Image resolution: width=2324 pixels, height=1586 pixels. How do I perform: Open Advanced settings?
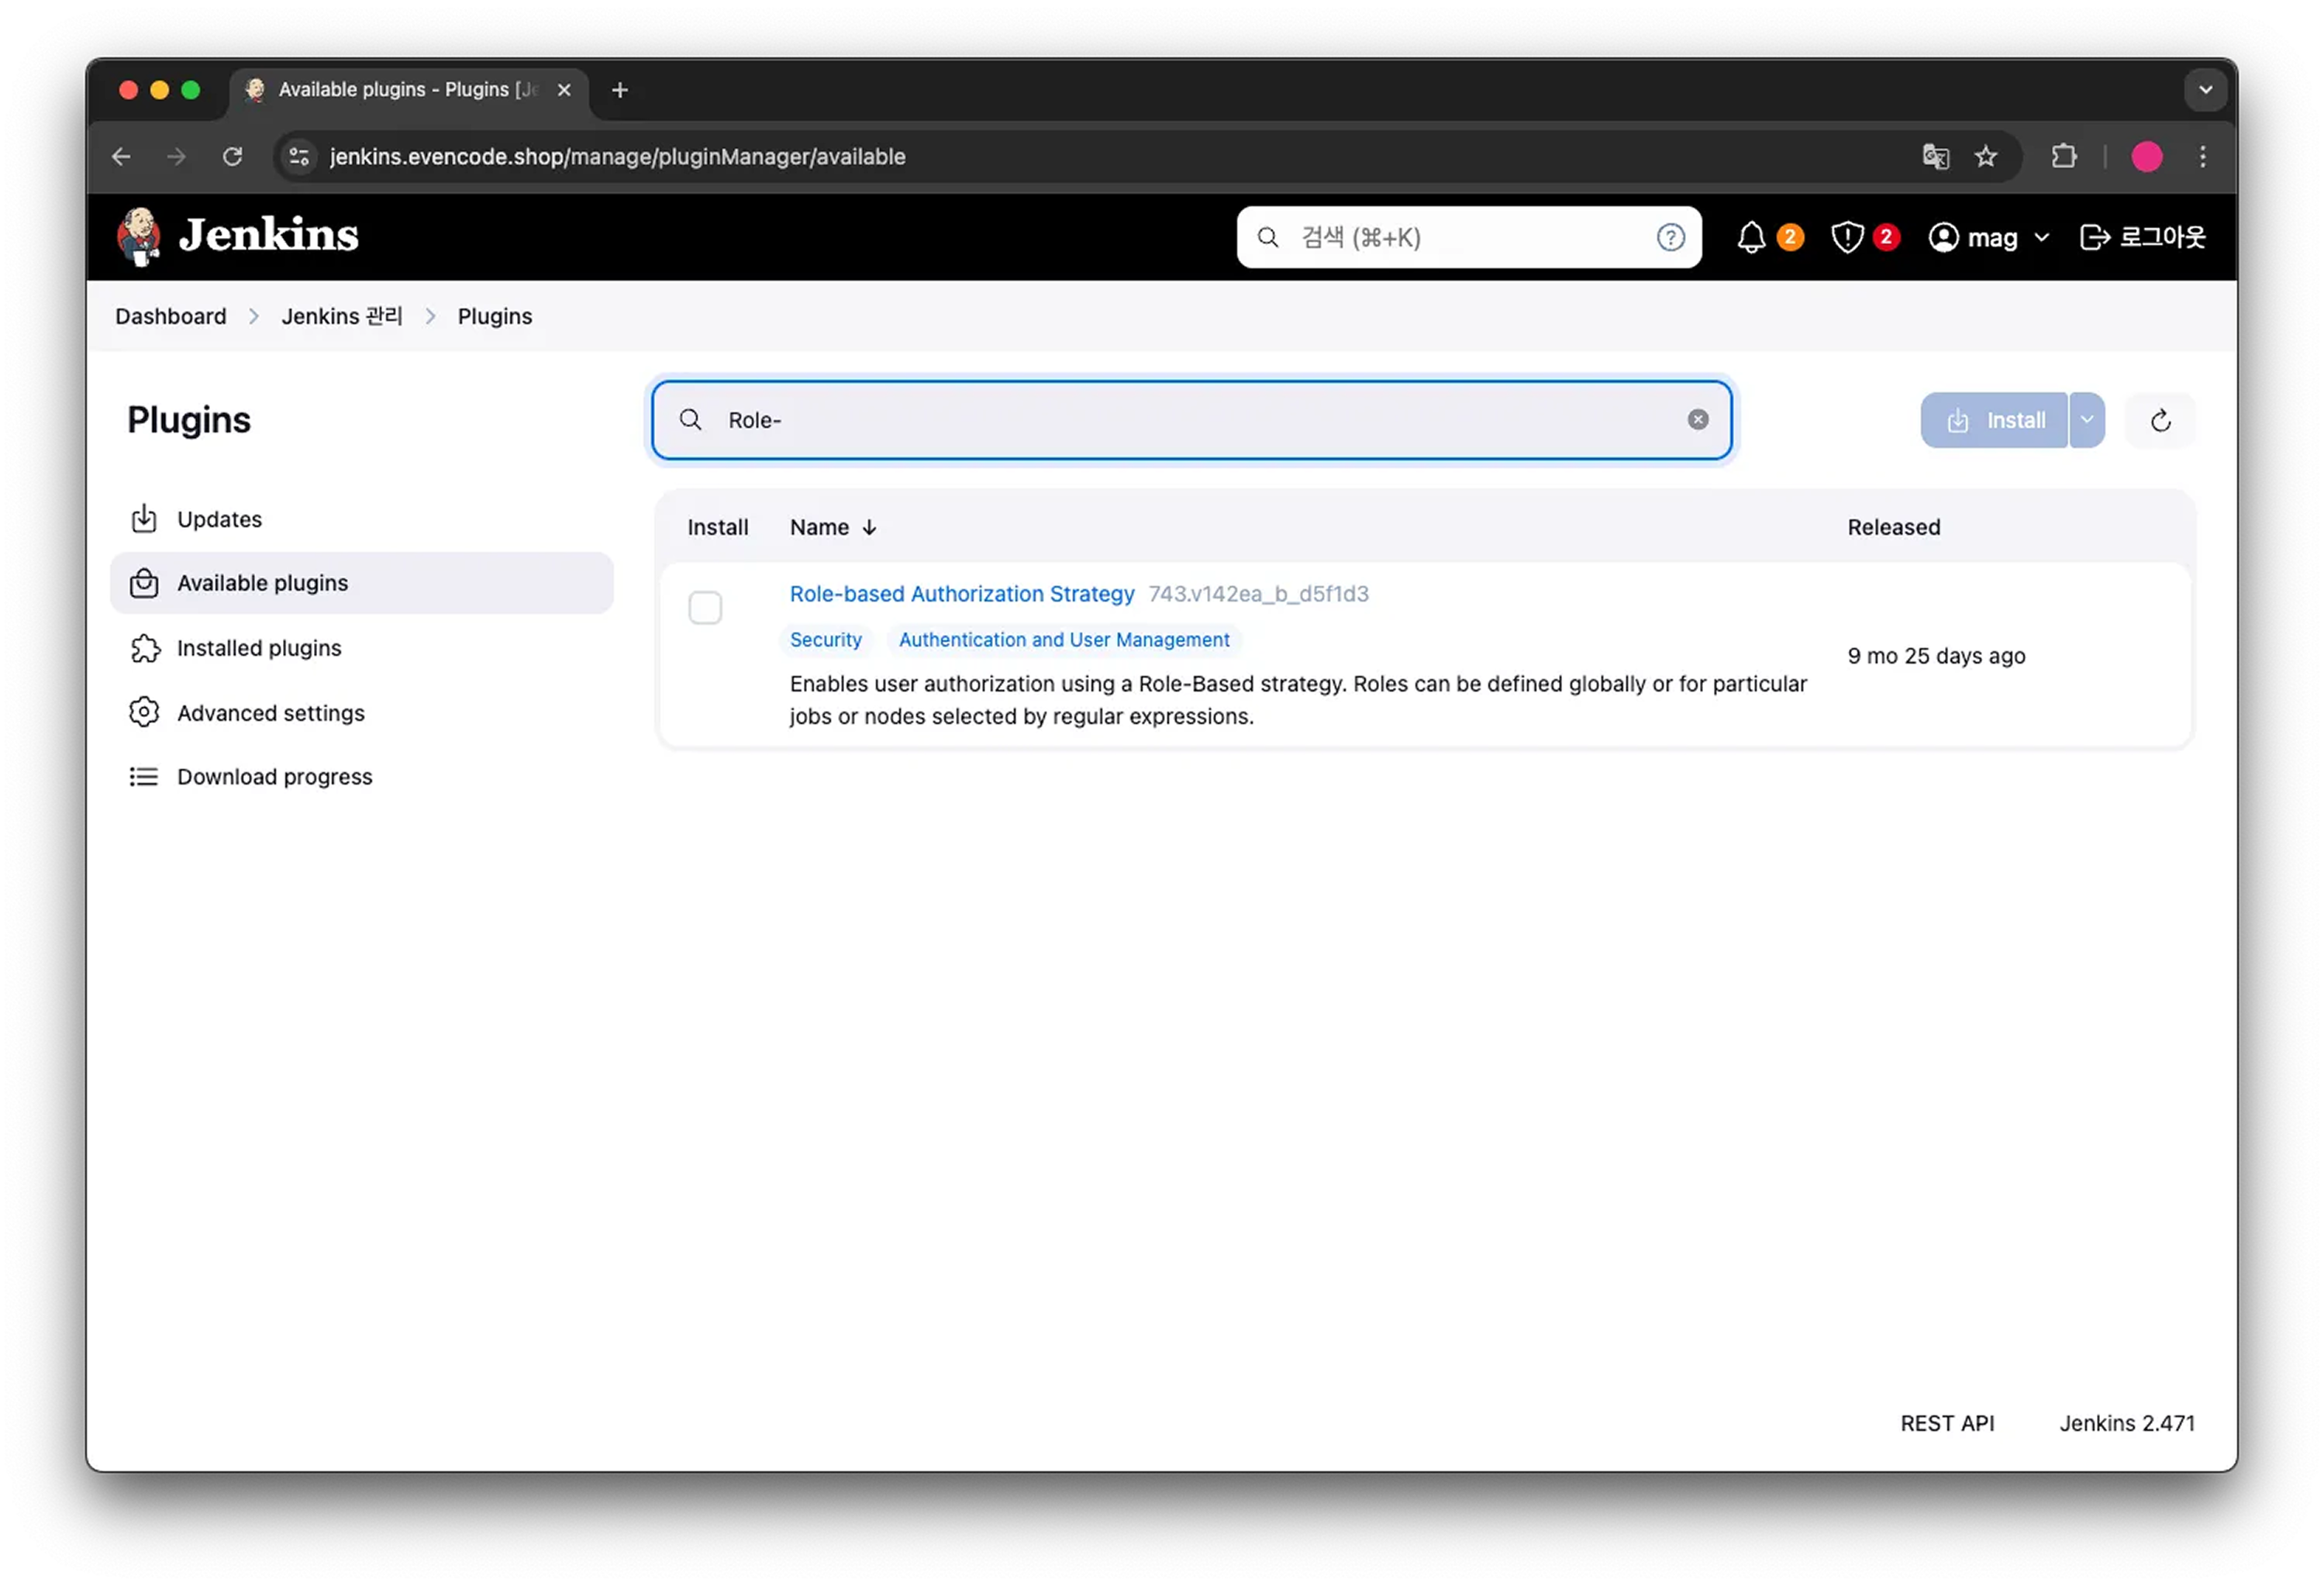(361, 713)
